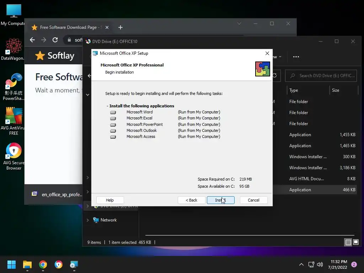
Task: Open Google Chrome from the taskbar
Action: 43,264
